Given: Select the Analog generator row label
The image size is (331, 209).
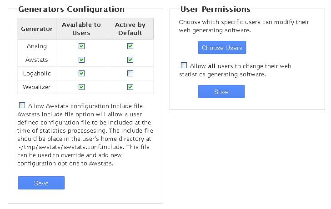Looking at the screenshot, I should point(37,46).
